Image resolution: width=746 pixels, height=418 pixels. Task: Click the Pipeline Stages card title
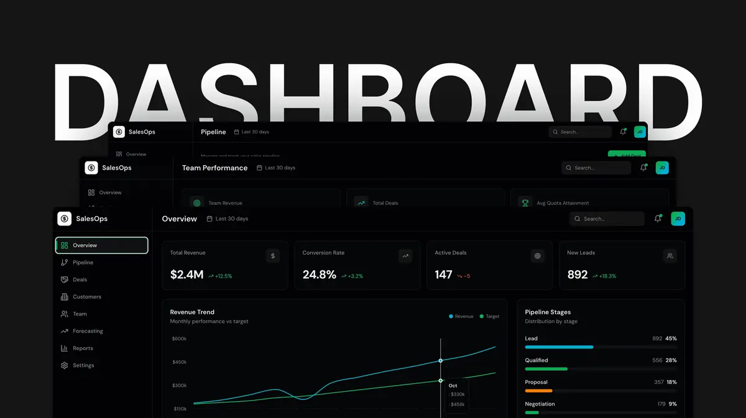548,312
